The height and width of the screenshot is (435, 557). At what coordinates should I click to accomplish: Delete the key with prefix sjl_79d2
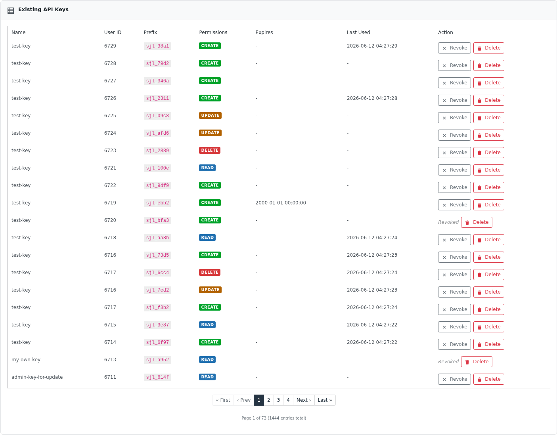click(x=489, y=65)
